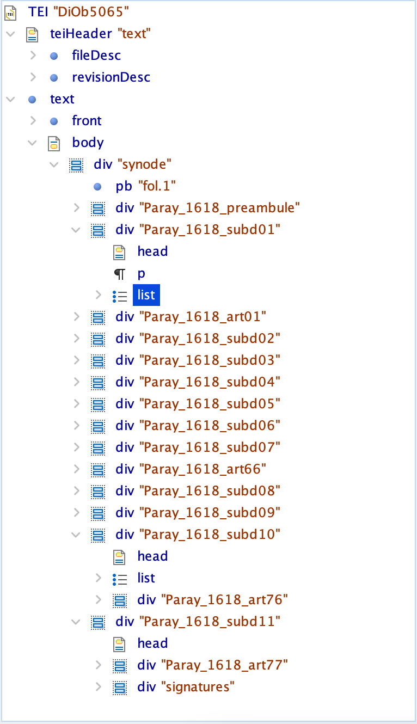Click the div icon of Paray_1618_subd02
The width and height of the screenshot is (417, 724).
tap(97, 339)
